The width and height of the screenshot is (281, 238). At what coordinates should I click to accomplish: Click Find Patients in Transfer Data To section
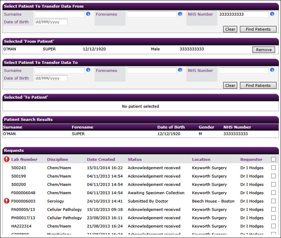coord(258,85)
